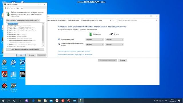Viewport: 183px width, 103px height.
Task: Select the Rocket League desktop icon
Action: pyautogui.click(x=23, y=64)
